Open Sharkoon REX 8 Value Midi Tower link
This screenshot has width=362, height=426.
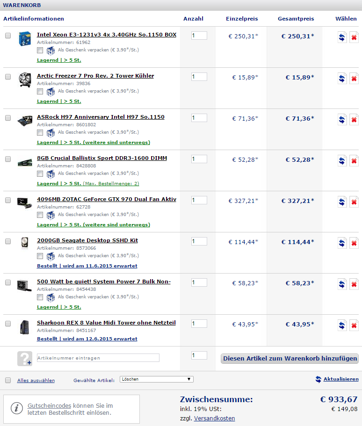[106, 323]
